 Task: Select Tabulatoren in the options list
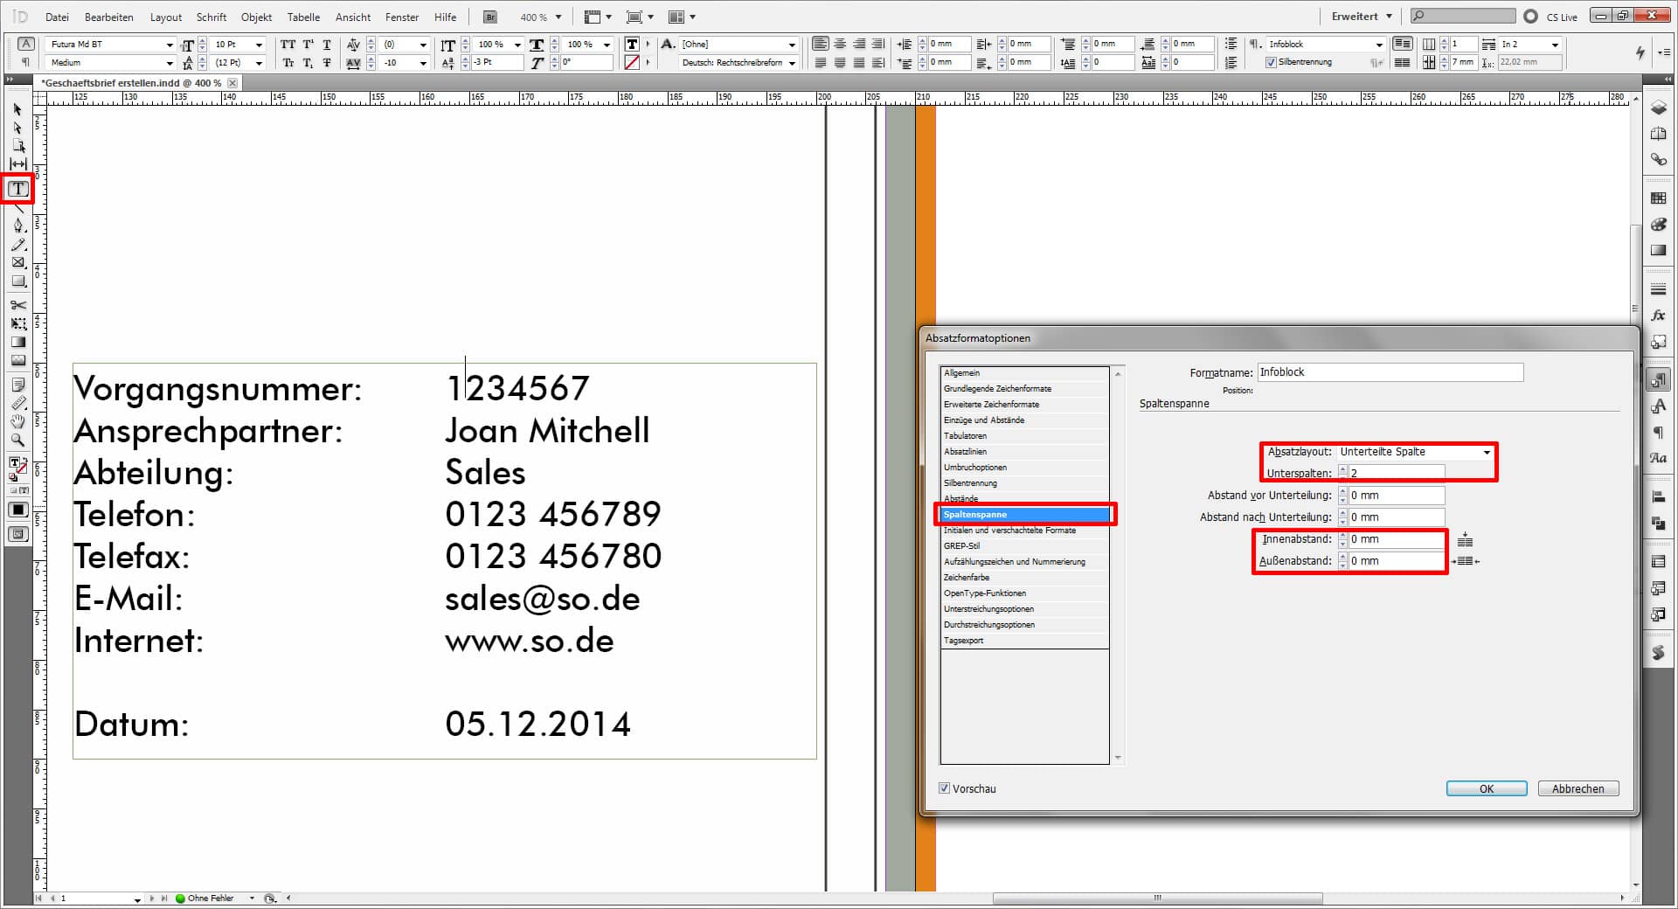click(965, 436)
